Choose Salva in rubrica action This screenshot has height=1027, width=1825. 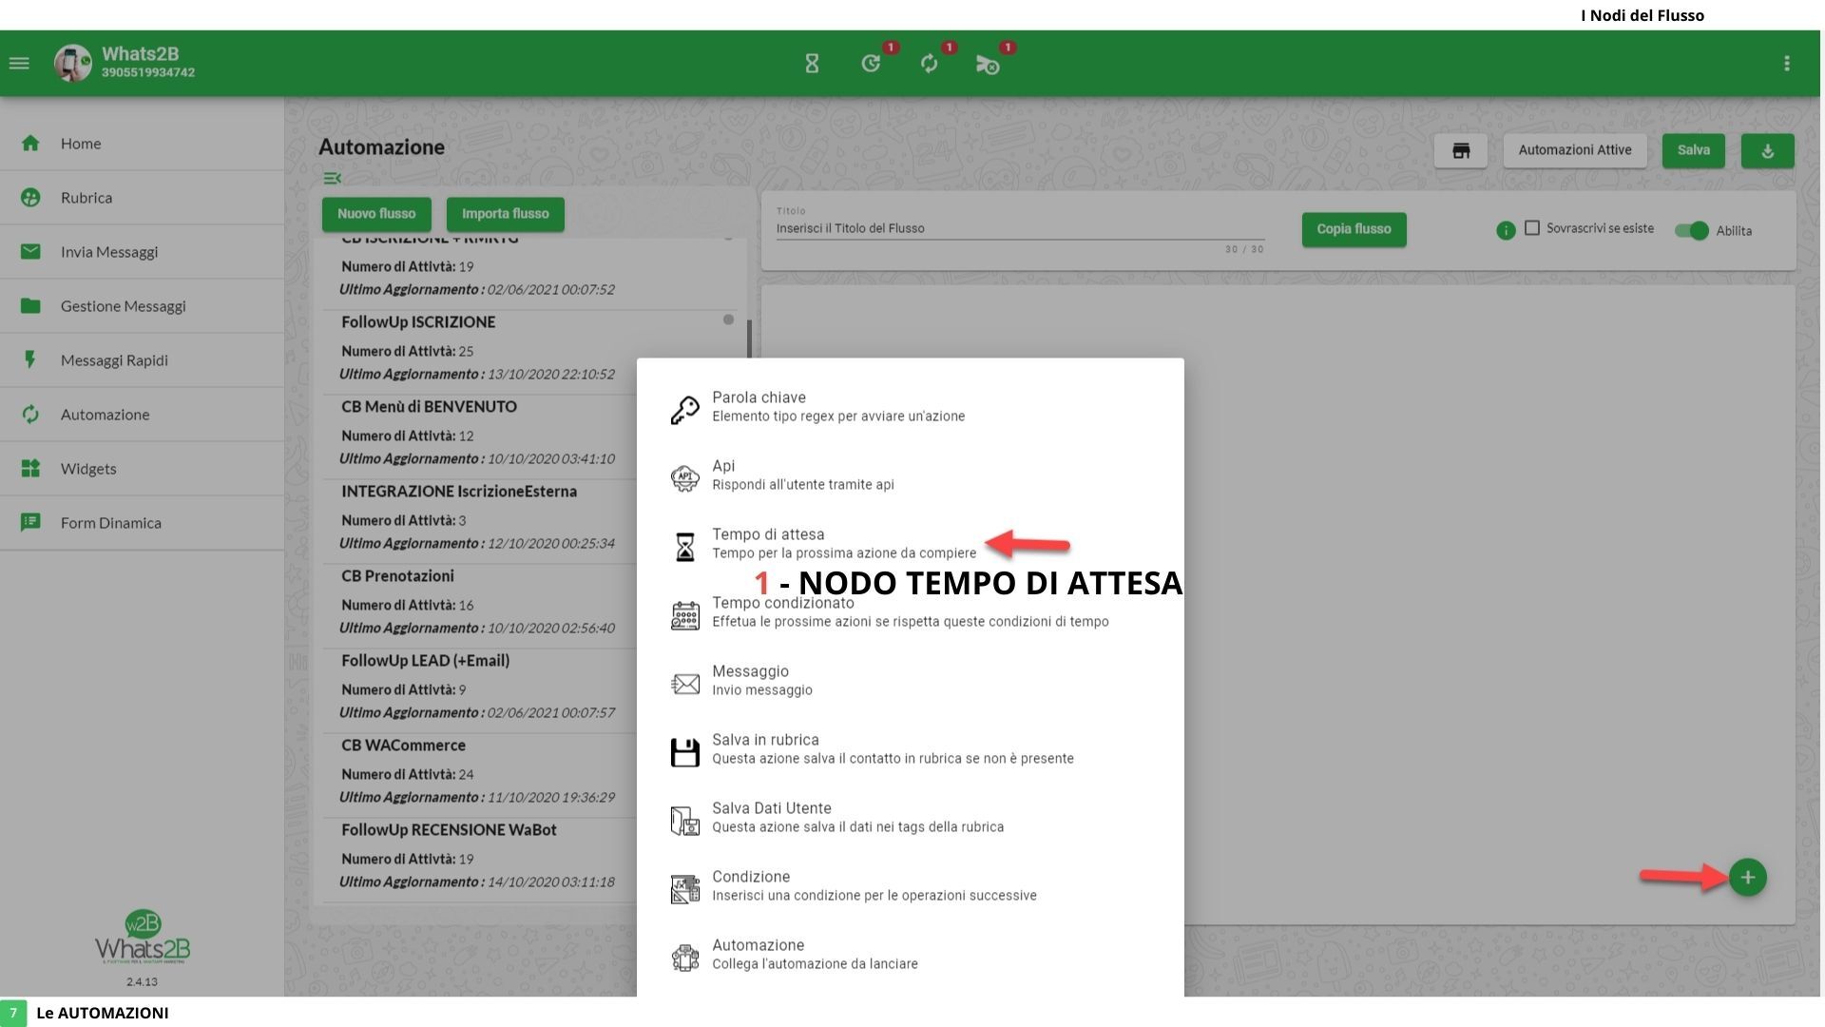coord(911,751)
